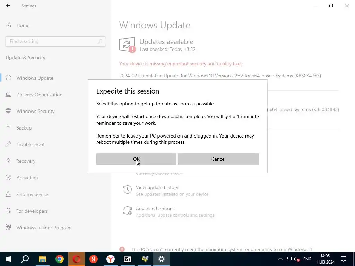Click the Windows 11 minimum requirements message

222,249
